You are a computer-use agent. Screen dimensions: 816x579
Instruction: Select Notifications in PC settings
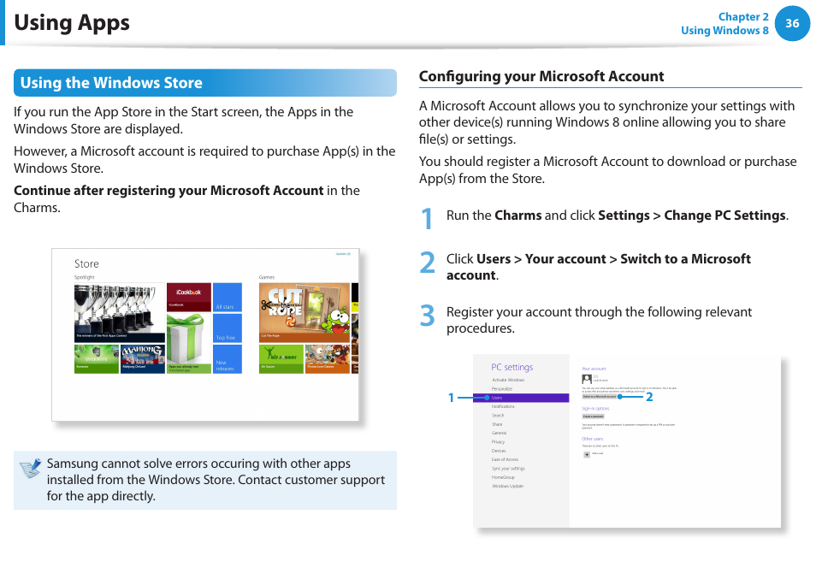click(x=503, y=406)
